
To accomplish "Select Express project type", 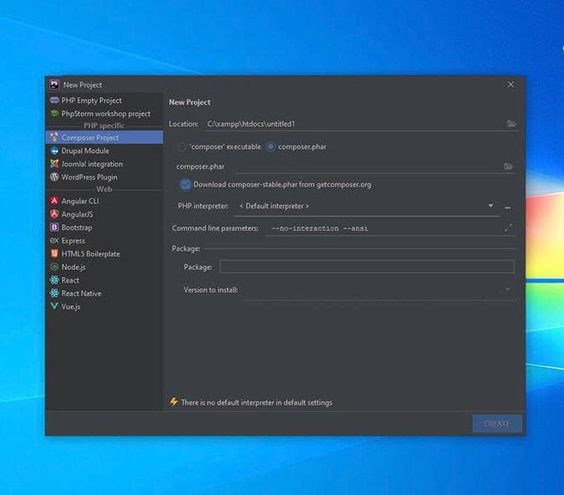I will click(x=105, y=241).
